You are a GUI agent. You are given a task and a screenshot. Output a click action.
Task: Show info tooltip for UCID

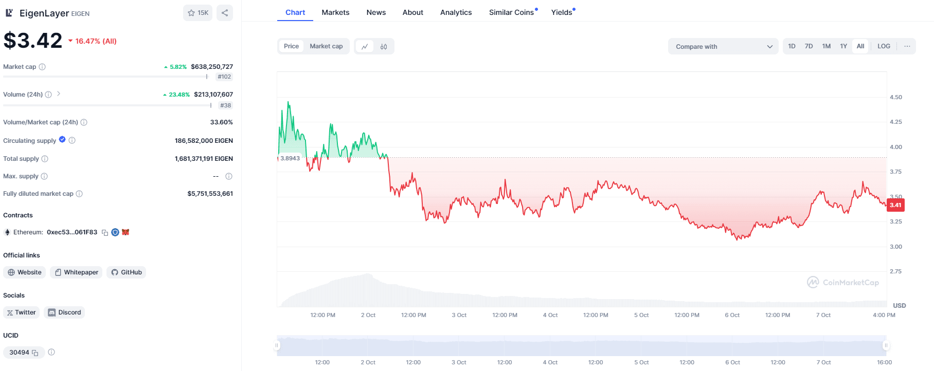pyautogui.click(x=51, y=352)
